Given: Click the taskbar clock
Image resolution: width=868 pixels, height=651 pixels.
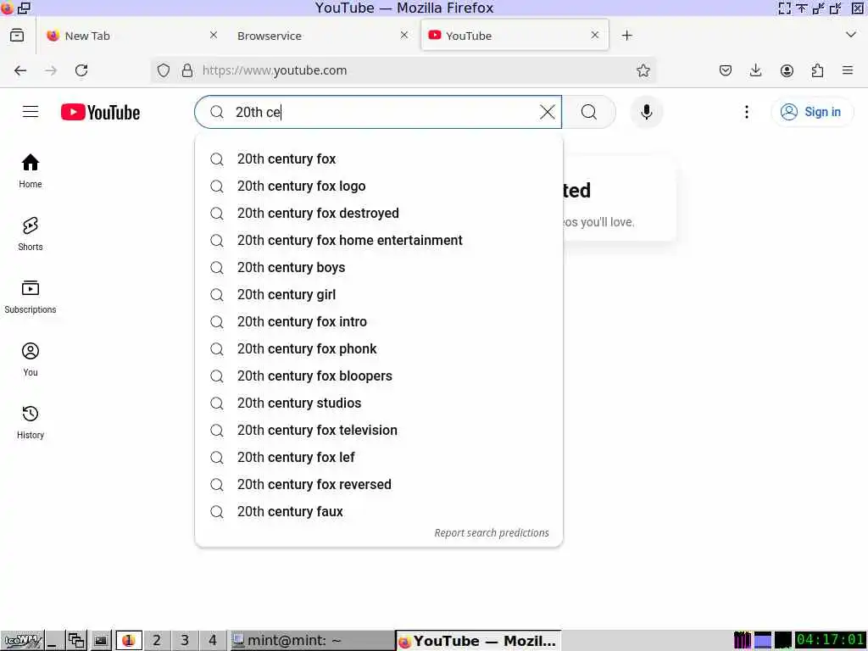Looking at the screenshot, I should click(x=830, y=640).
